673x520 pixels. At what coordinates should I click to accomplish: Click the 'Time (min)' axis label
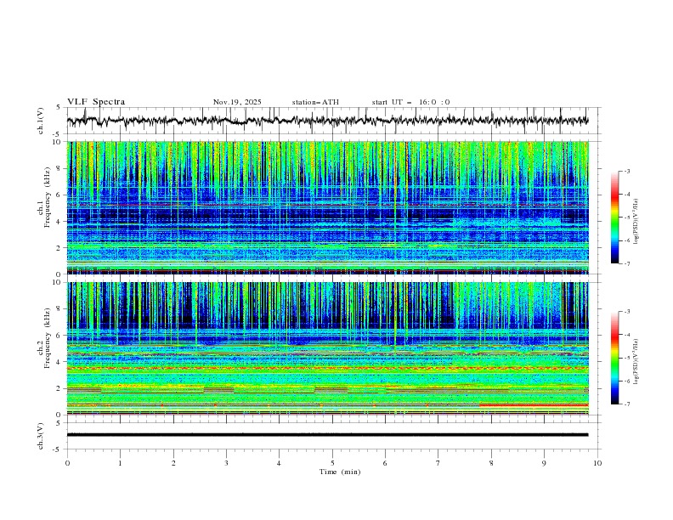tap(340, 472)
